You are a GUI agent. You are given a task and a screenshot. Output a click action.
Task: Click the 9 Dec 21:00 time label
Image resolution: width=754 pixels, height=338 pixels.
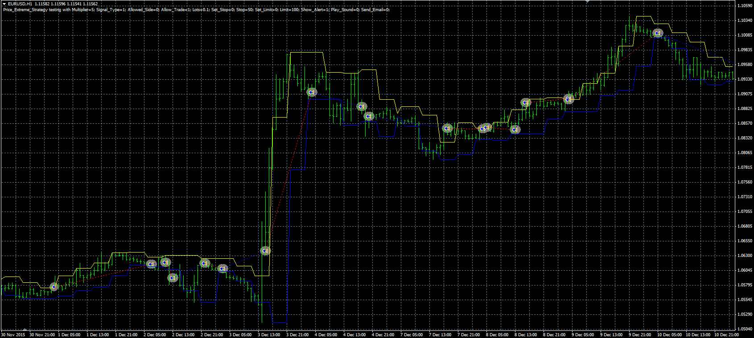tap(640, 335)
